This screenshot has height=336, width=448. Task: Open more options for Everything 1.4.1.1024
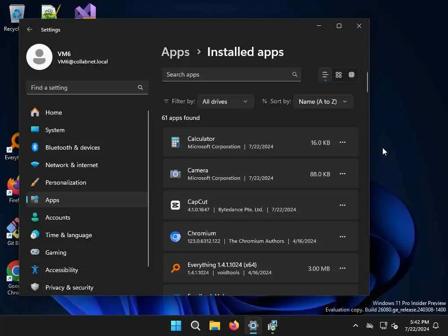point(342,268)
